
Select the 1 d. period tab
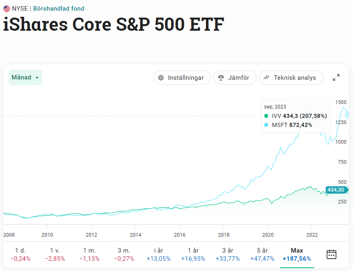click(20, 254)
